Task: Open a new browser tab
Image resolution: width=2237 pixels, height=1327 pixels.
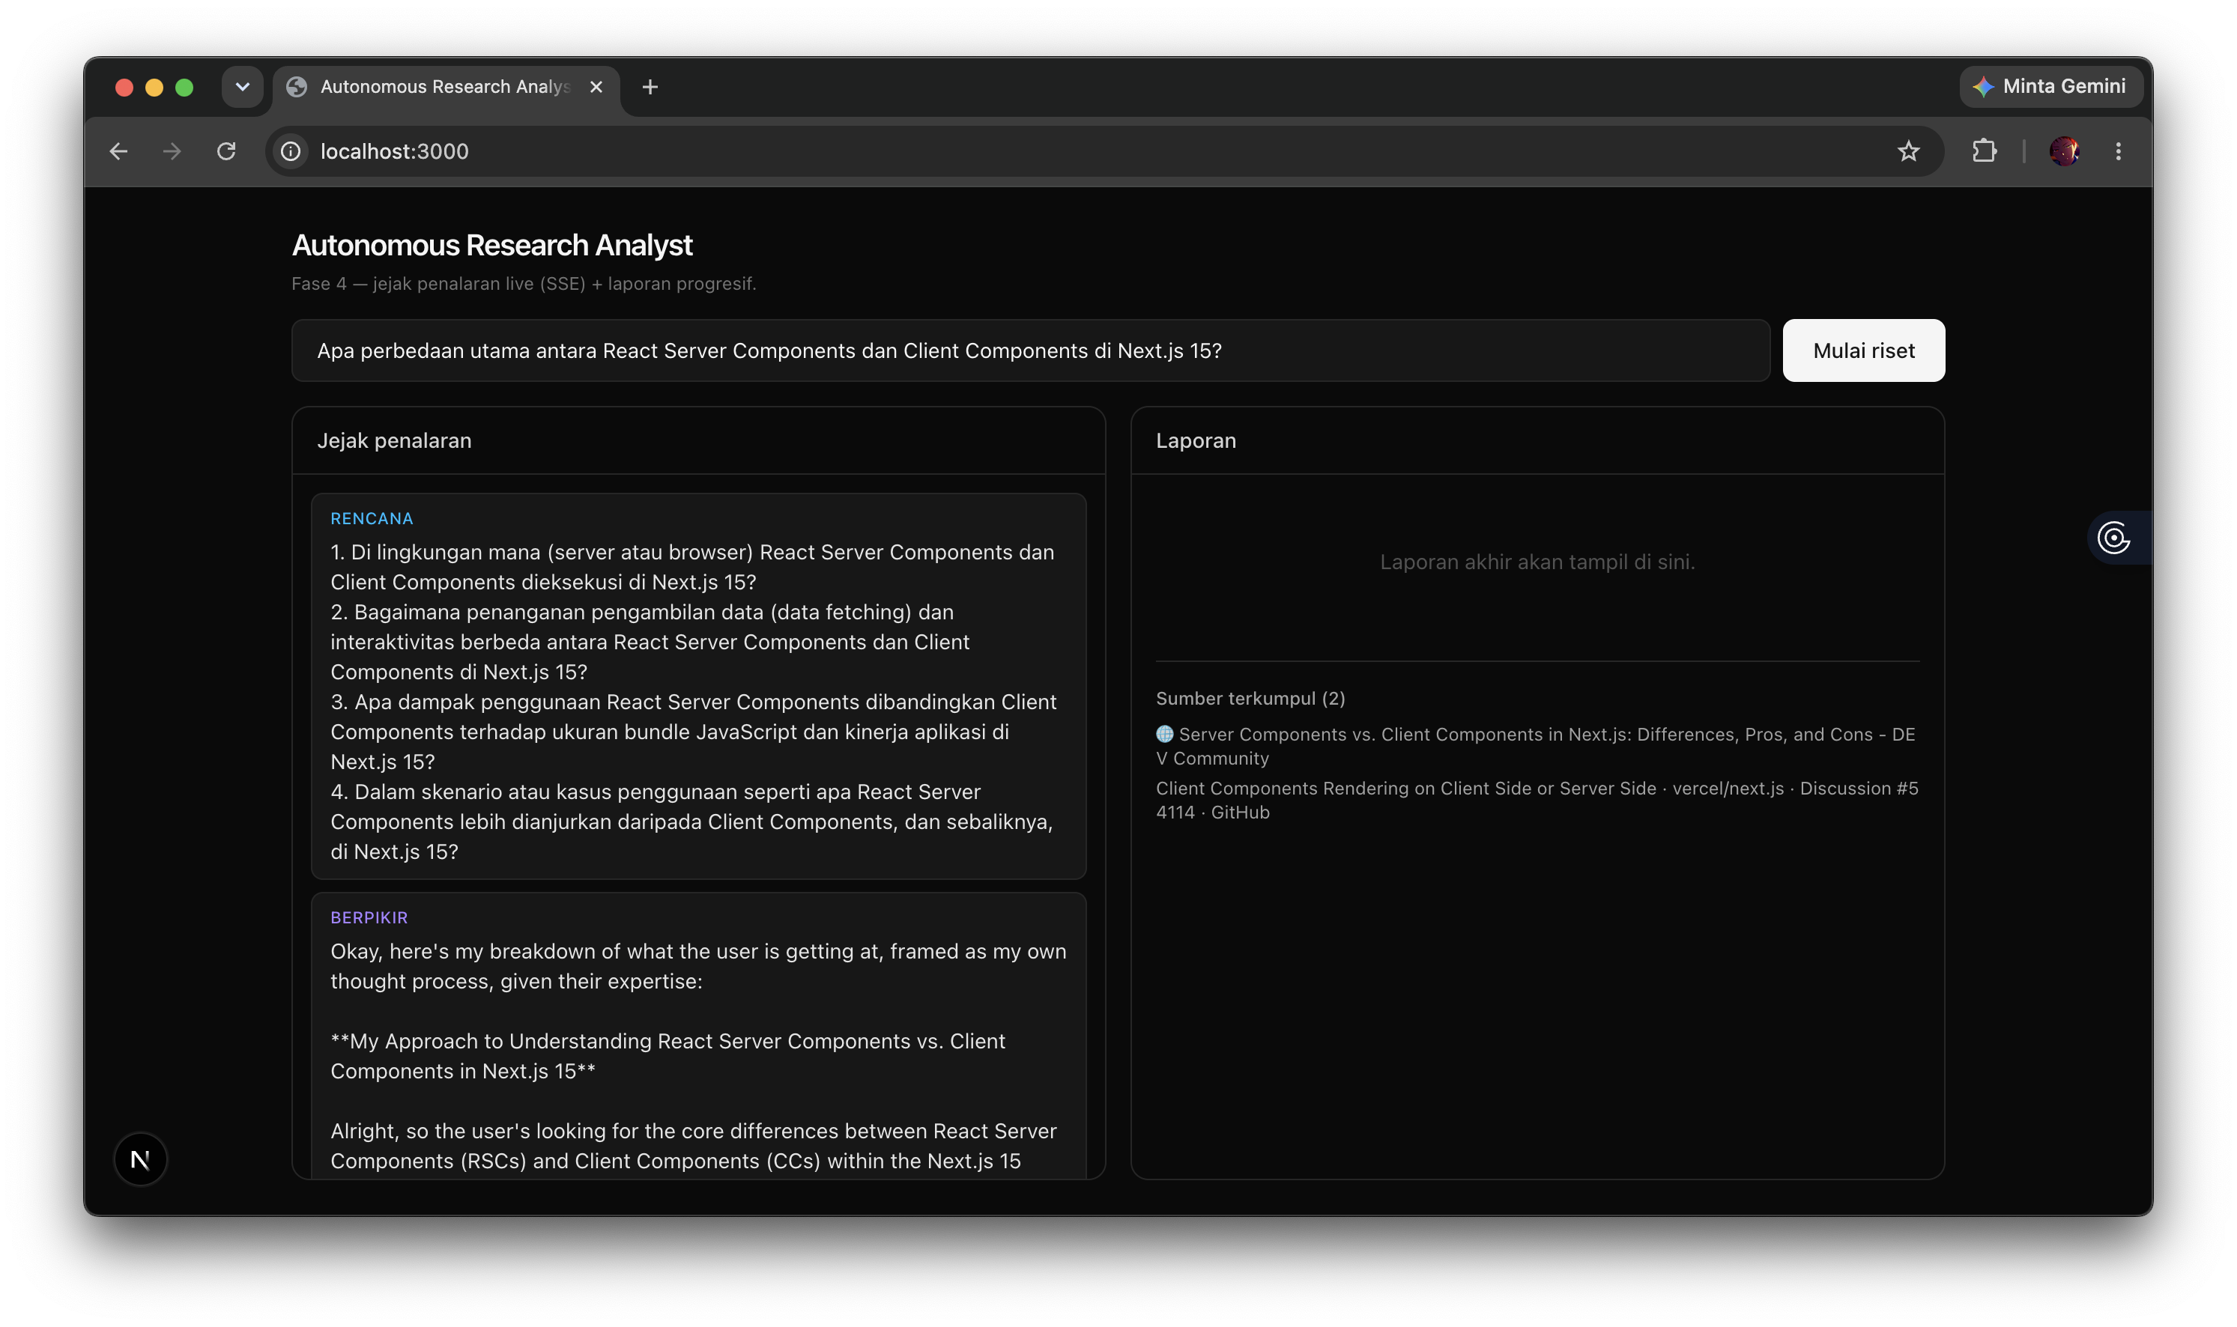Action: (650, 87)
